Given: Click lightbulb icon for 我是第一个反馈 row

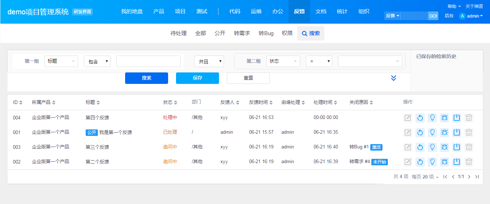Looking at the screenshot, I should (432, 132).
